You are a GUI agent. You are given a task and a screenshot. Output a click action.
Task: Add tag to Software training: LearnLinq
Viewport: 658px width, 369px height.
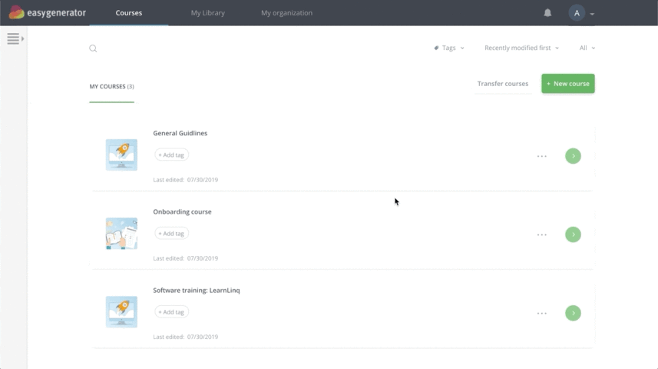172,312
